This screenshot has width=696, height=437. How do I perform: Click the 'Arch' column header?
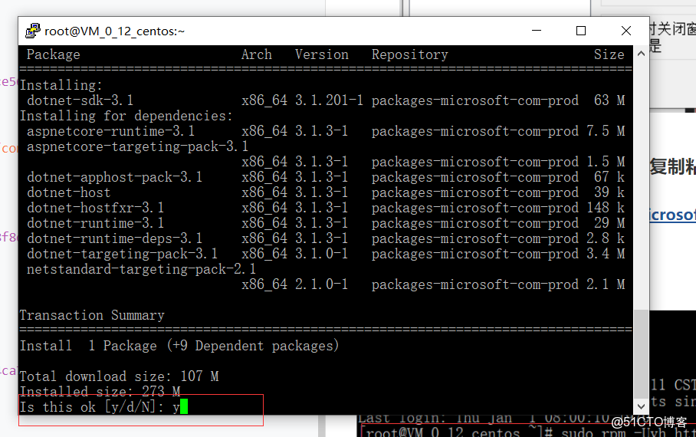click(257, 54)
